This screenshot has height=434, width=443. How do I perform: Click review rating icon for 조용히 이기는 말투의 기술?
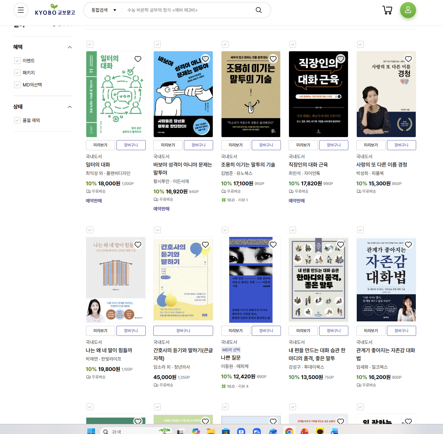224,200
